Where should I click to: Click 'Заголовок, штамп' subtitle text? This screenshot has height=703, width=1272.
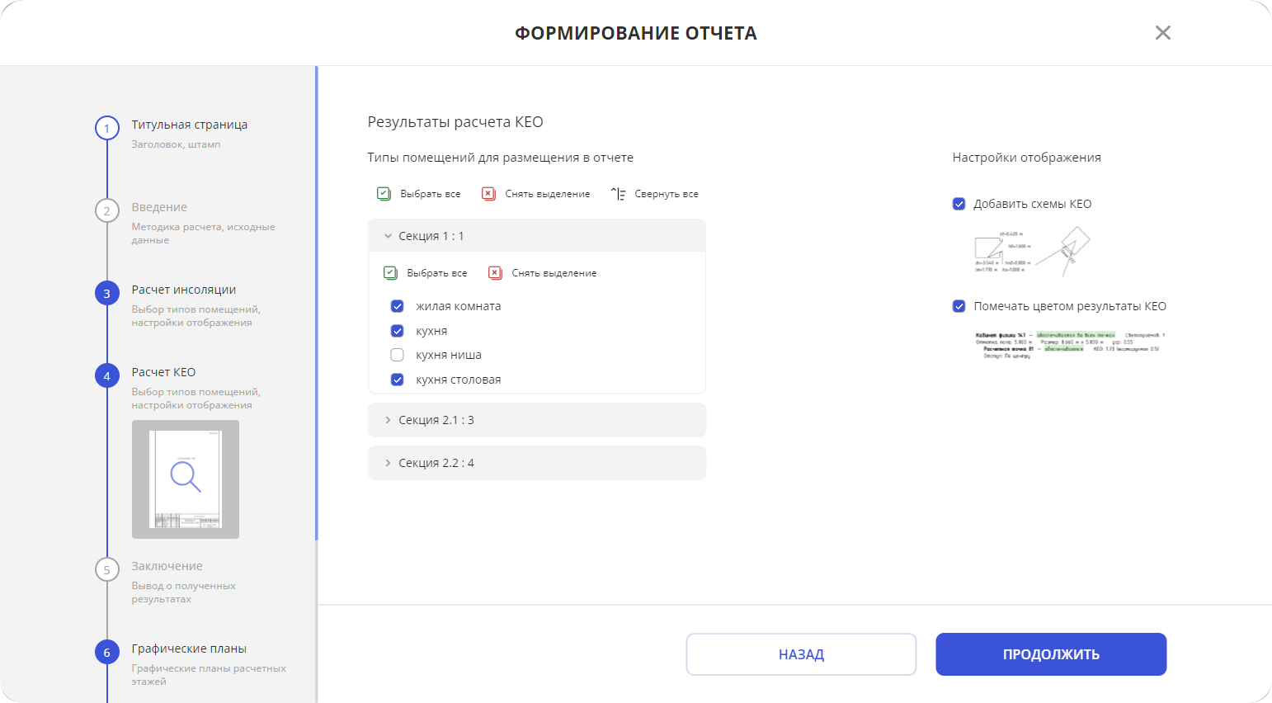[176, 144]
